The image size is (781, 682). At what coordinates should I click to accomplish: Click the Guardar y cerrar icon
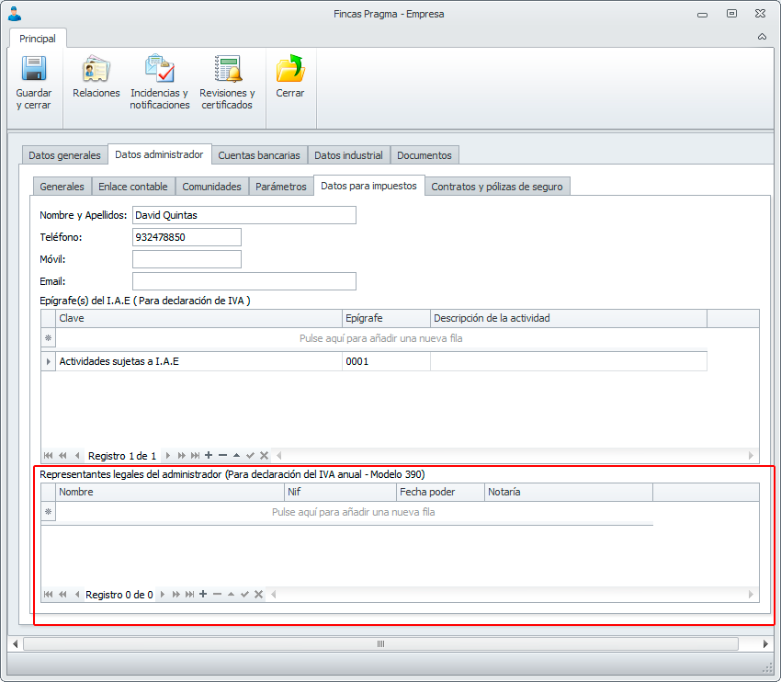(34, 70)
